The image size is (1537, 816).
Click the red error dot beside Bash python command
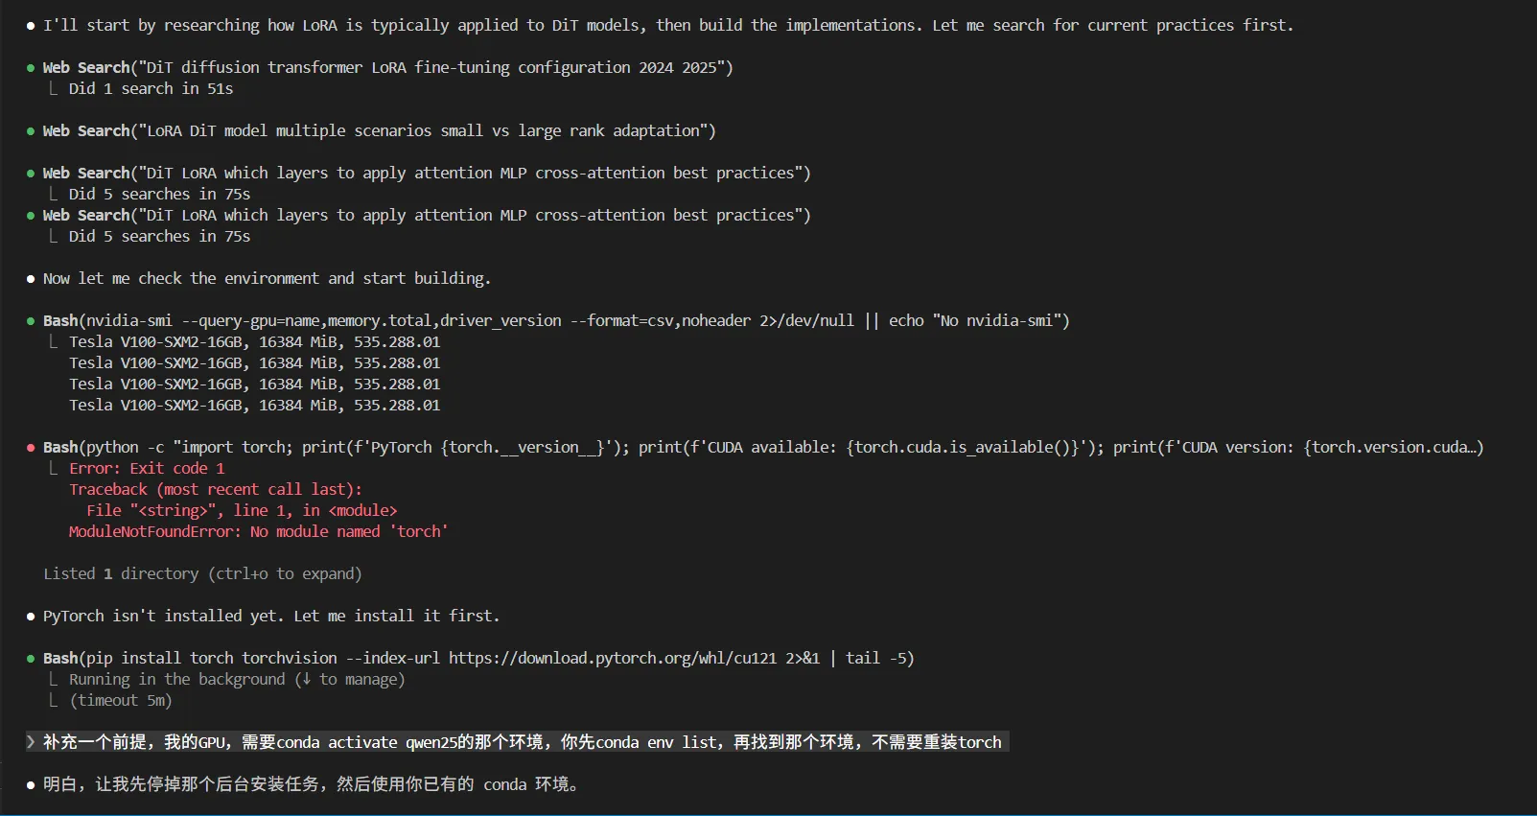[31, 448]
